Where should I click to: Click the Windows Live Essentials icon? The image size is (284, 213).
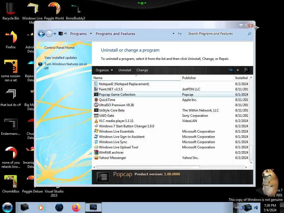click(96, 131)
